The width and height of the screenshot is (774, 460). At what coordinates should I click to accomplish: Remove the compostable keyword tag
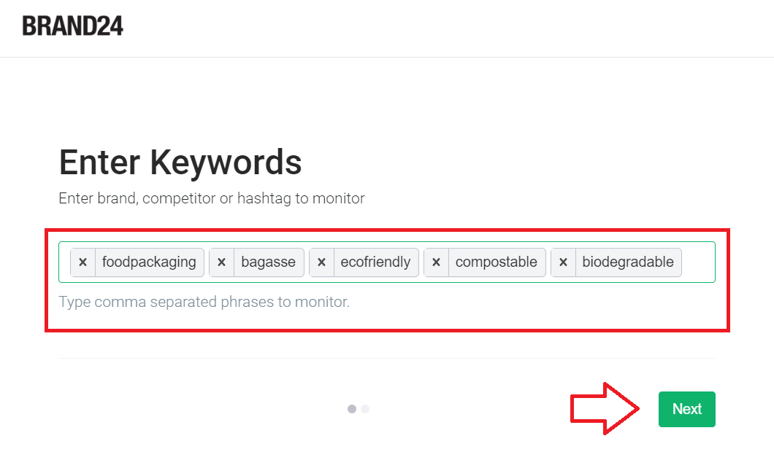tap(437, 262)
